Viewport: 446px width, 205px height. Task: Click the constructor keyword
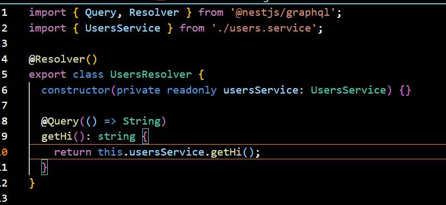click(76, 90)
